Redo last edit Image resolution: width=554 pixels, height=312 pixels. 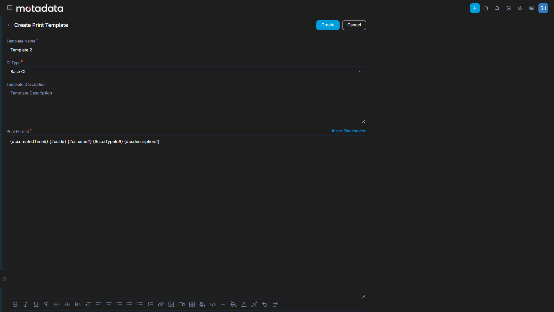coord(275,304)
